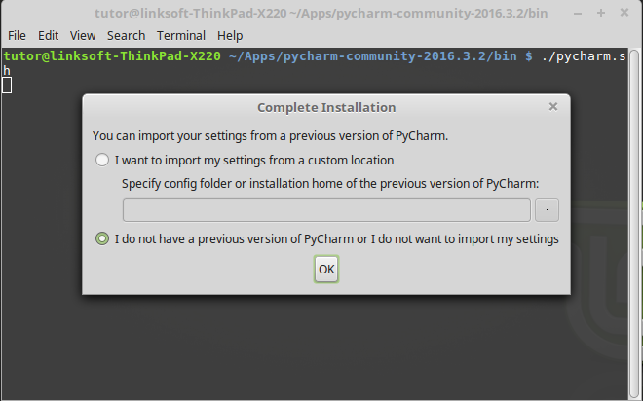Open the Terminal menu
Image resolution: width=643 pixels, height=401 pixels.
pos(181,35)
